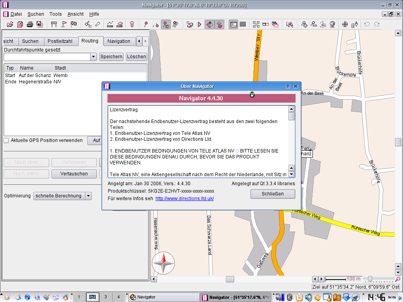Viewport: 403px width, 302px height.
Task: Click the cascade windows toolbar icon
Action: click(275, 24)
